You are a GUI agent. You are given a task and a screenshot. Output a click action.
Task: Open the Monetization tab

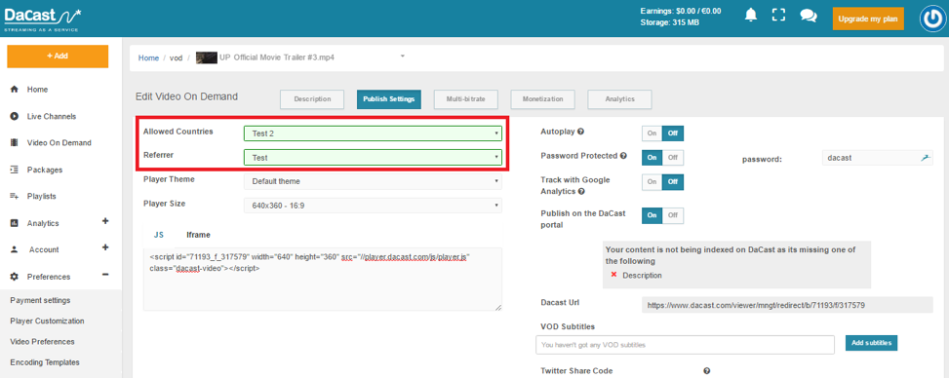[543, 99]
